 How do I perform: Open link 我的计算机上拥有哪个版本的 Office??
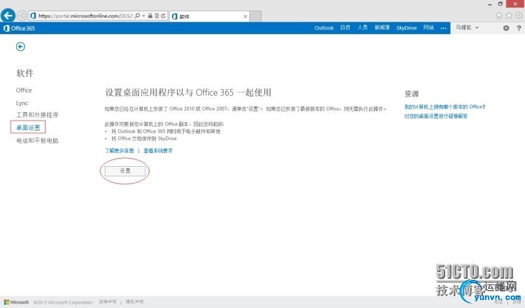click(x=445, y=107)
